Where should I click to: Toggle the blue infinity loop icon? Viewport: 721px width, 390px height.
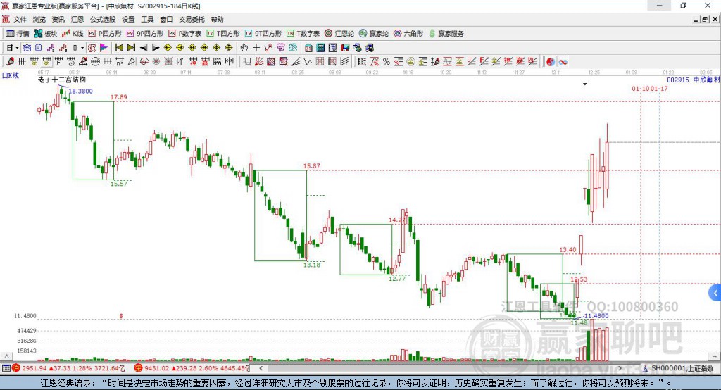click(563, 62)
